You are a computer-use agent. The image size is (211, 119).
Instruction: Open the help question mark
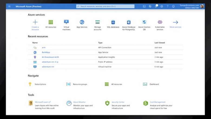click(x=167, y=6)
